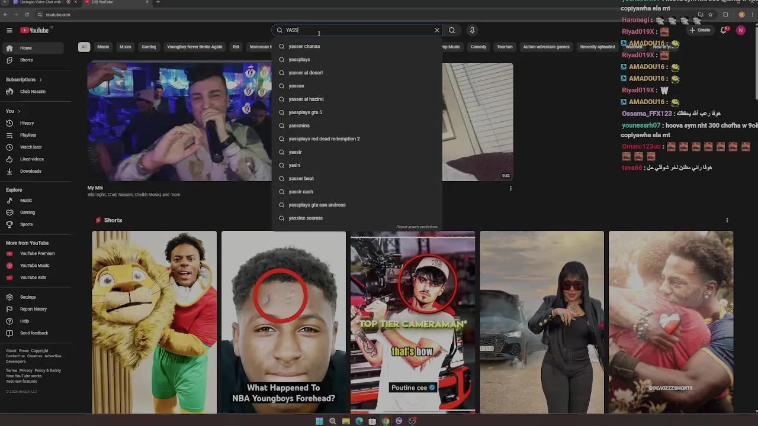Click in the YASS search field
The height and width of the screenshot is (426, 758).
pos(358,30)
